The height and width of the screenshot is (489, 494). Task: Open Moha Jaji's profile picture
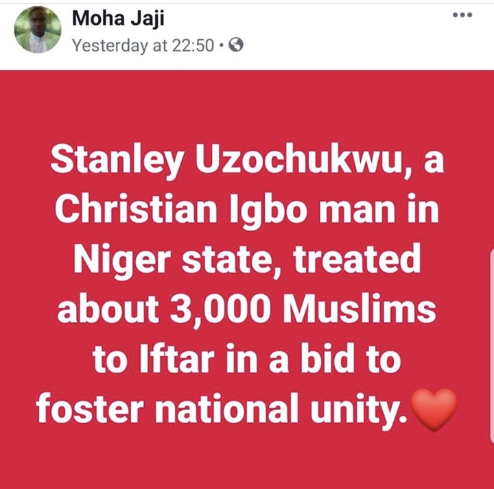(38, 29)
